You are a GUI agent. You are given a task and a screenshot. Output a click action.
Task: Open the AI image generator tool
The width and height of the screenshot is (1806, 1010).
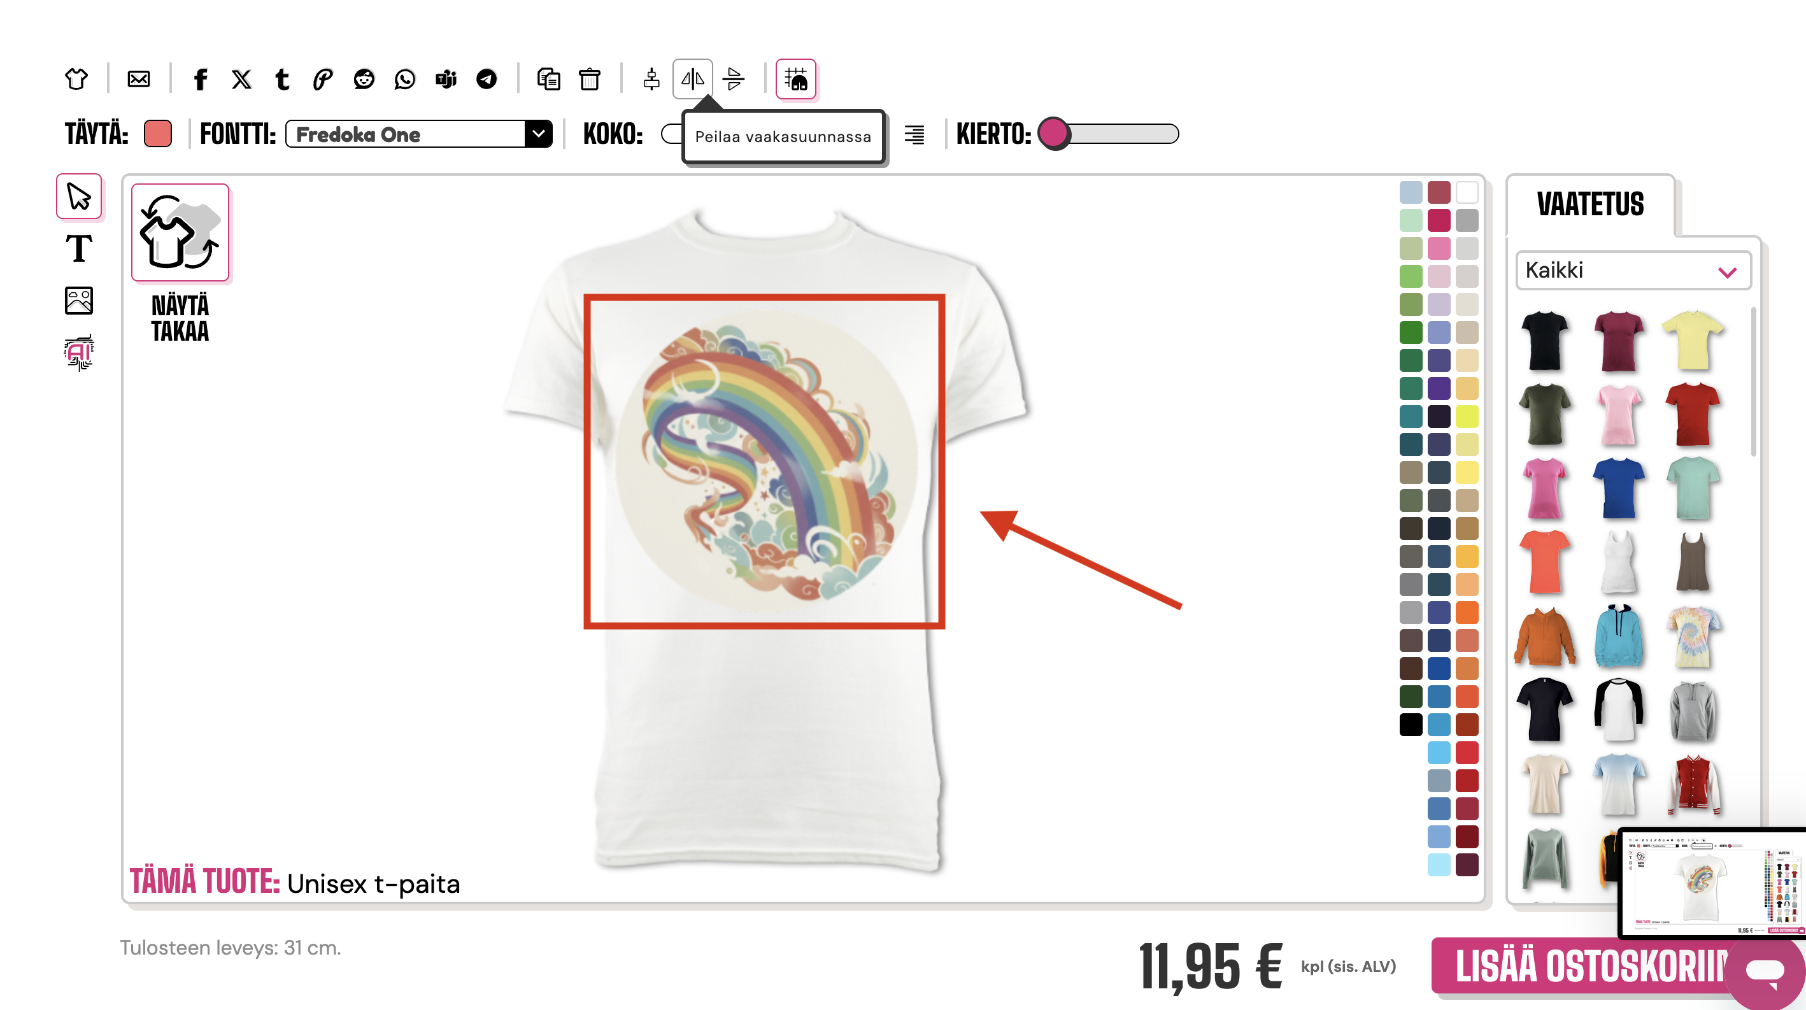pyautogui.click(x=78, y=352)
